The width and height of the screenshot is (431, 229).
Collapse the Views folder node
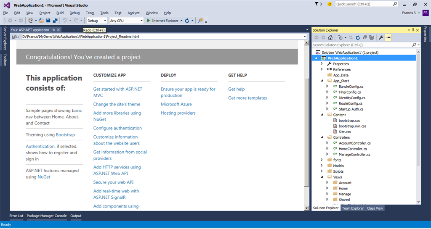(322, 177)
